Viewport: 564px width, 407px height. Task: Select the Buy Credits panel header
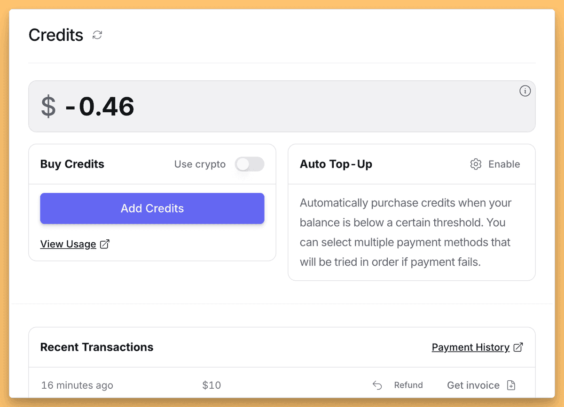(72, 164)
